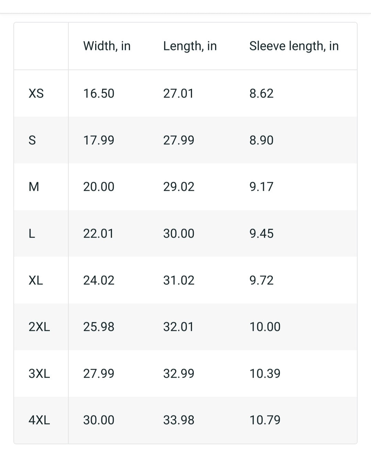Click the XS width value 16.50

click(99, 93)
